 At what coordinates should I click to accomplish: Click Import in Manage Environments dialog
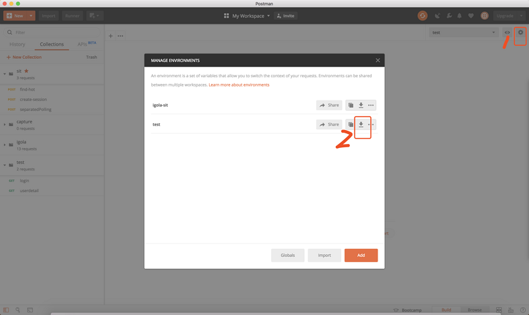(324, 256)
